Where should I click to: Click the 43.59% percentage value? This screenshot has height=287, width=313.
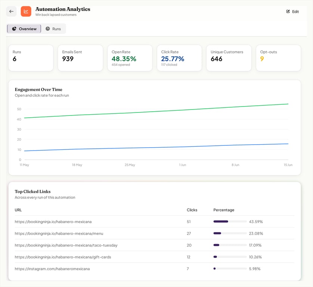point(256,222)
